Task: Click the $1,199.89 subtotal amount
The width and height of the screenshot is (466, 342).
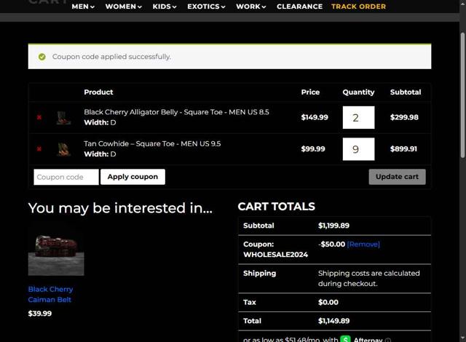Action: click(333, 226)
